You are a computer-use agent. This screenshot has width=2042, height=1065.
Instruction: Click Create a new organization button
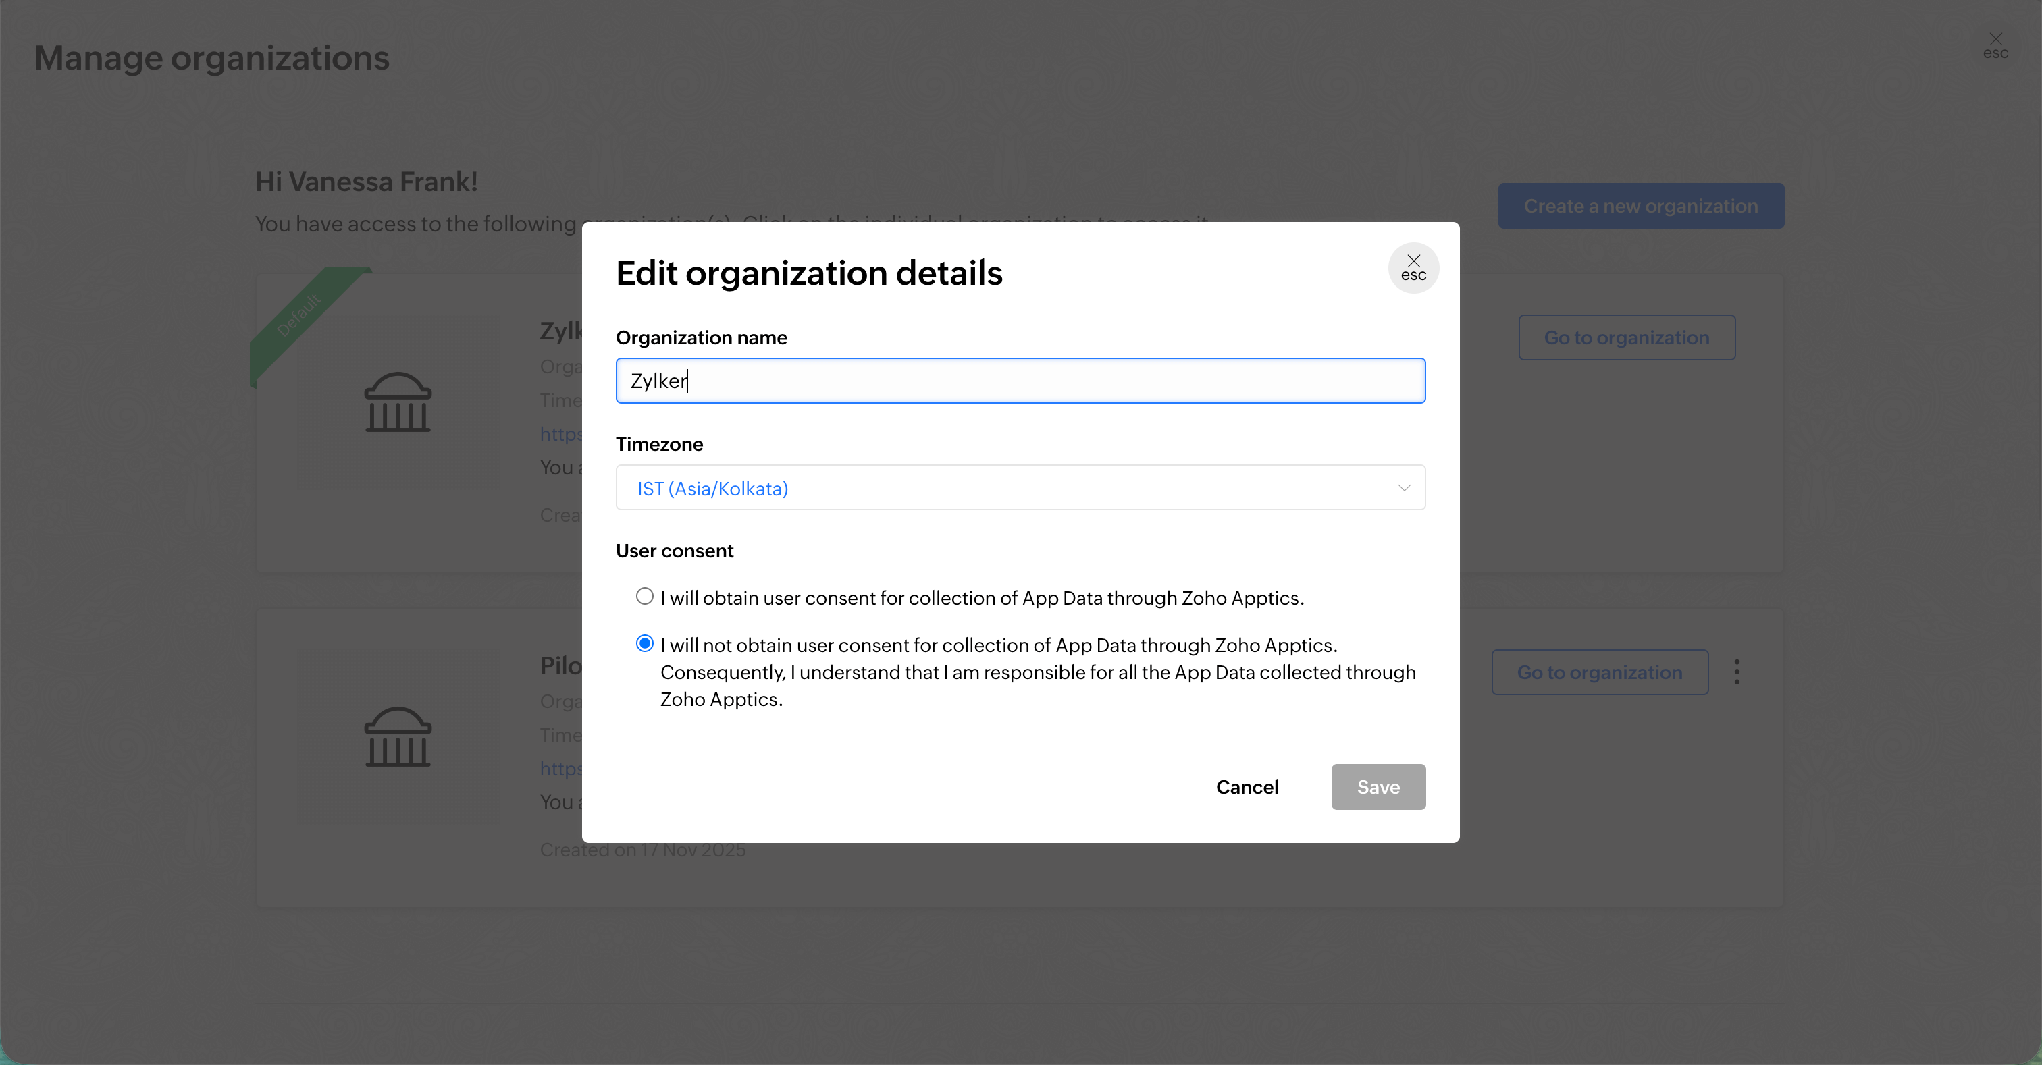click(x=1640, y=206)
